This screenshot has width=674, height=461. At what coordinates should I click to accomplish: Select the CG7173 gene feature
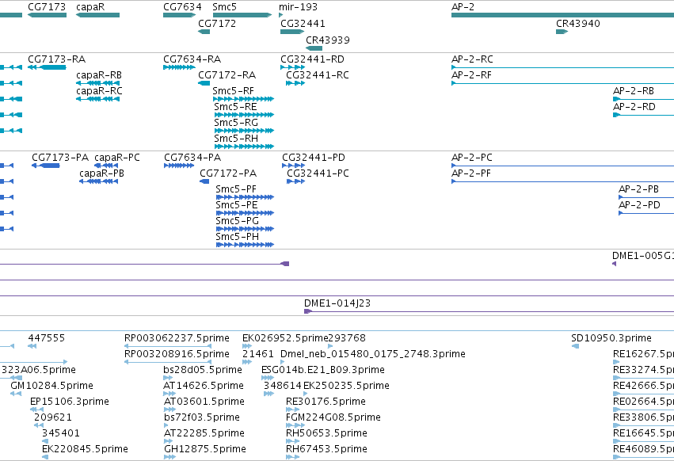[47, 15]
